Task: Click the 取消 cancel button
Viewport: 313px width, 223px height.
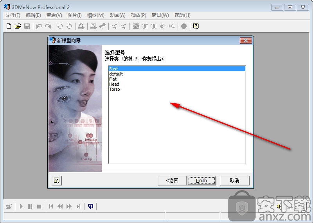Action: tap(235, 180)
